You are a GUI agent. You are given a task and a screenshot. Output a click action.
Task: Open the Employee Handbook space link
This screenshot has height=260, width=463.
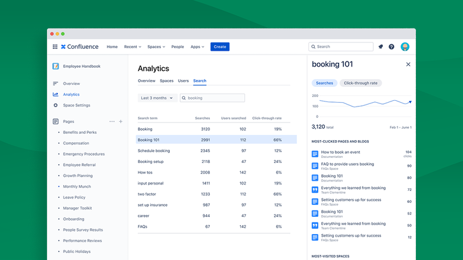tap(82, 66)
